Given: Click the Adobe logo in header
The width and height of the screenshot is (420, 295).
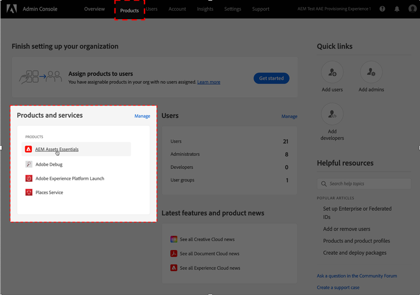Looking at the screenshot, I should (x=12, y=9).
